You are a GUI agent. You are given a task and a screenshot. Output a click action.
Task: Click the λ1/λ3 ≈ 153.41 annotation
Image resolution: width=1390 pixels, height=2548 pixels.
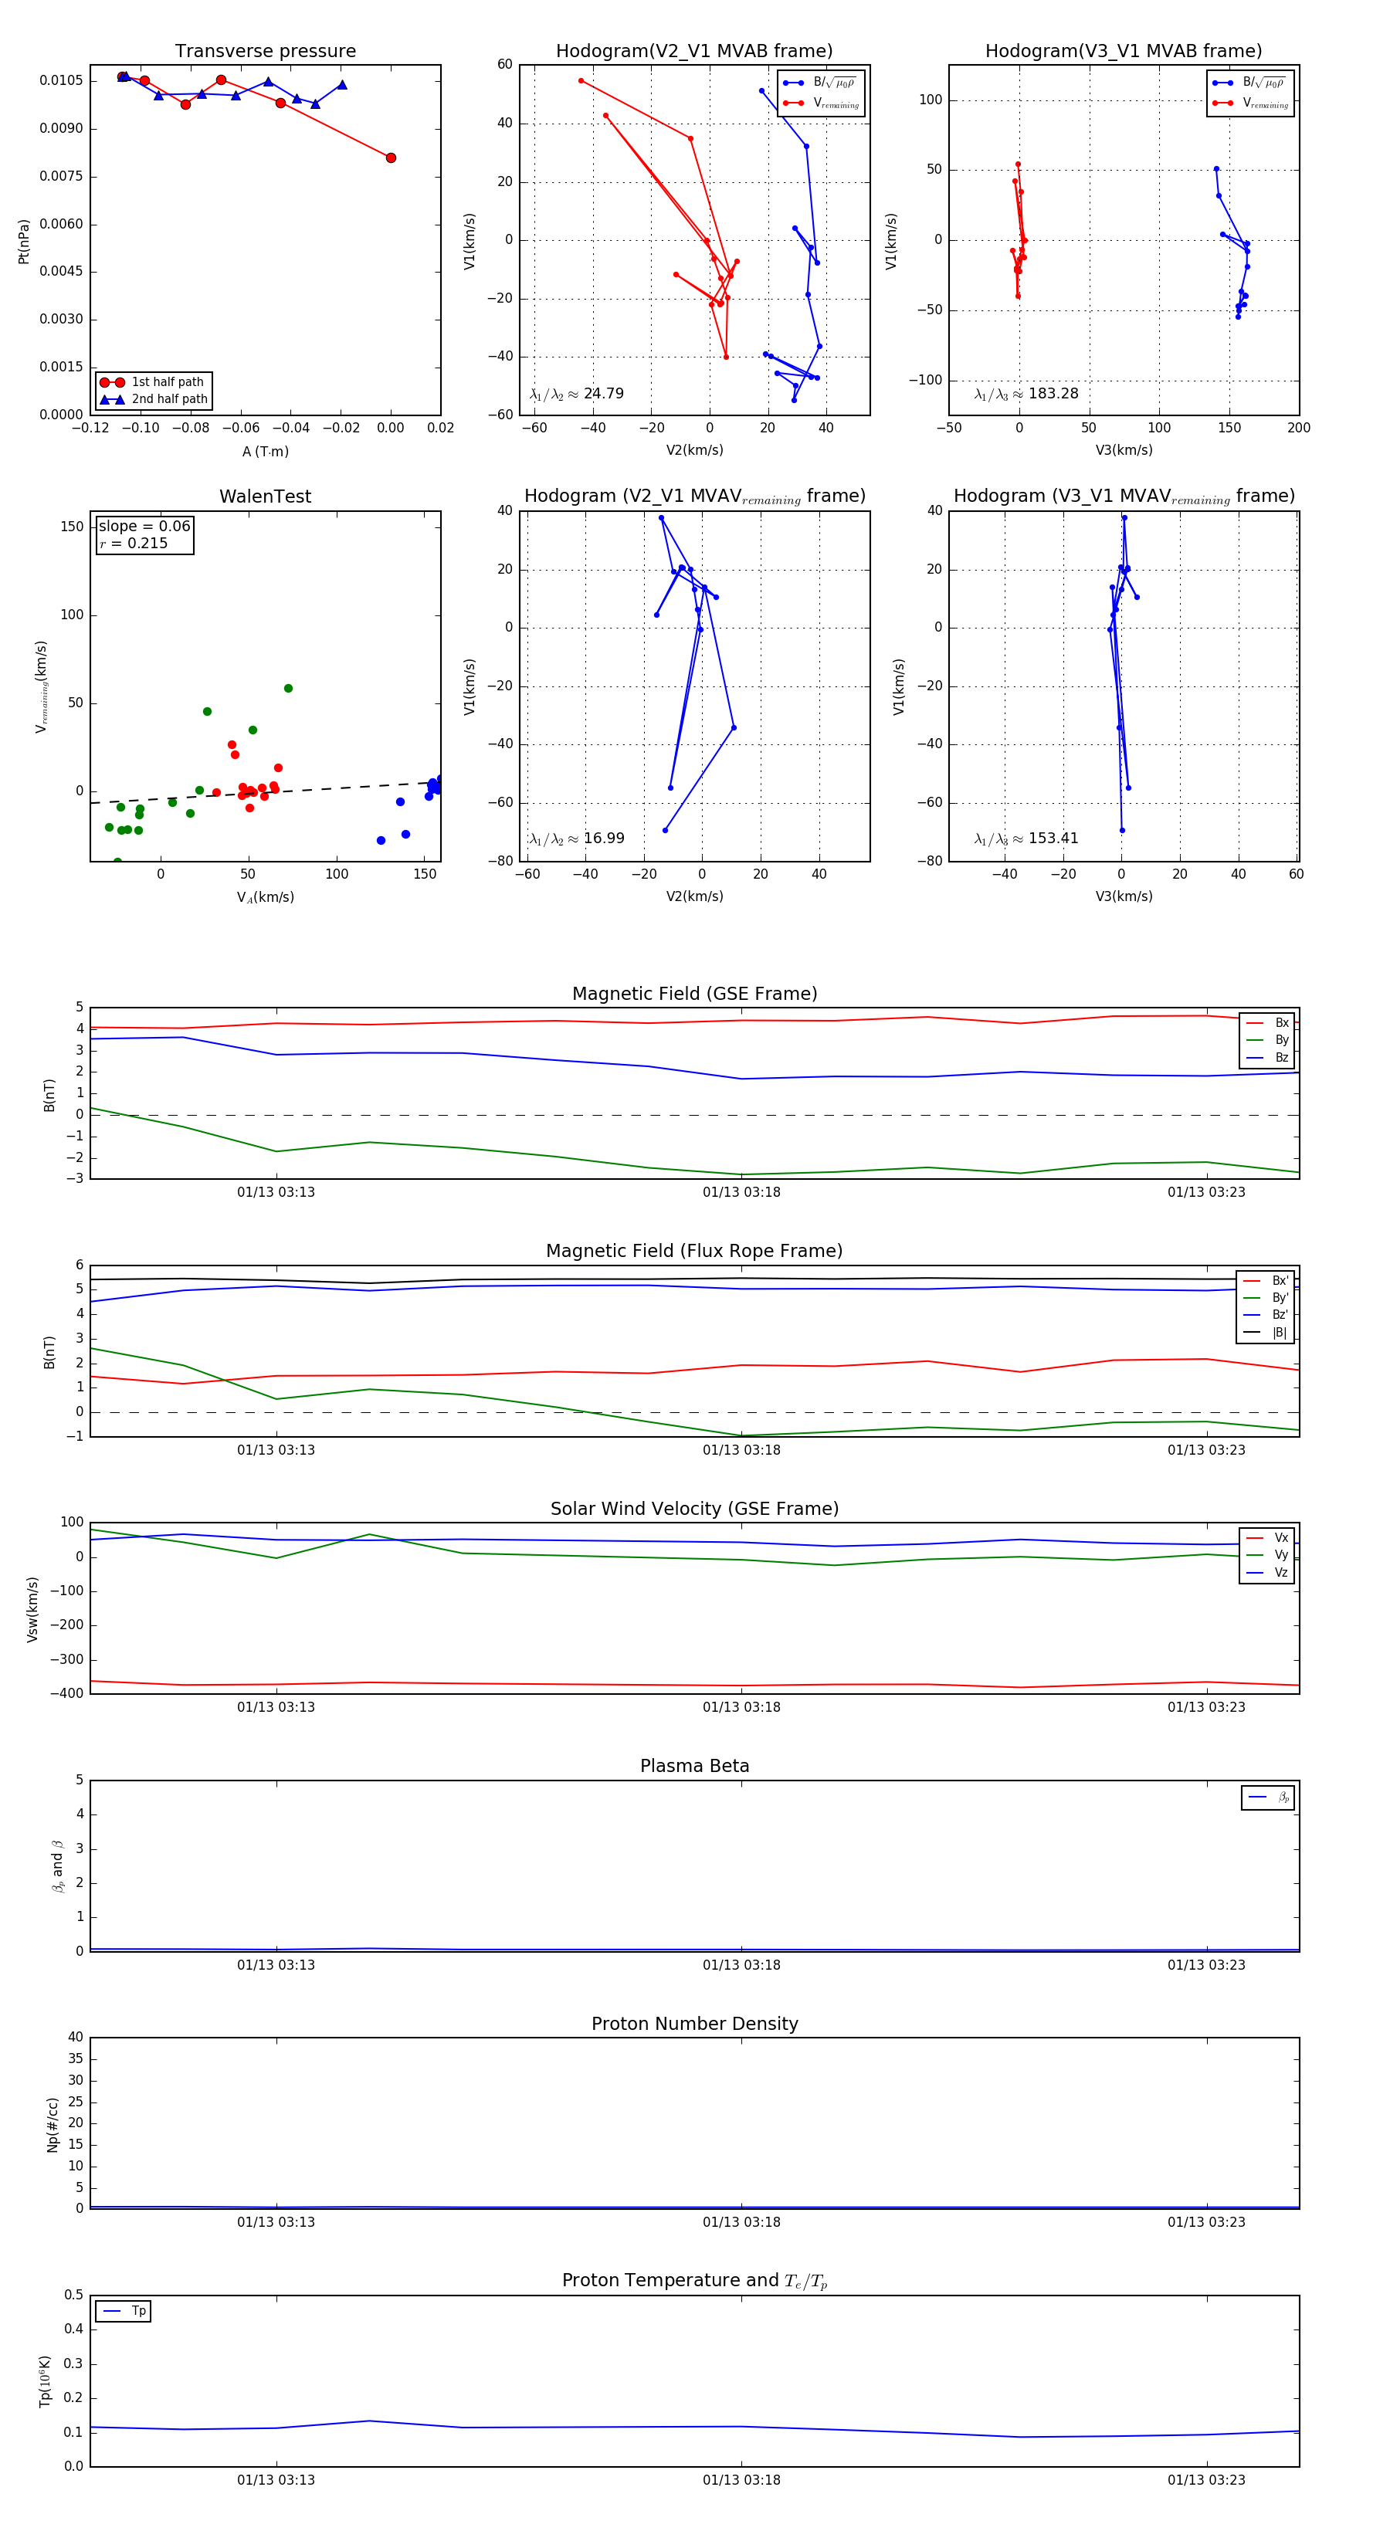(x=1026, y=839)
